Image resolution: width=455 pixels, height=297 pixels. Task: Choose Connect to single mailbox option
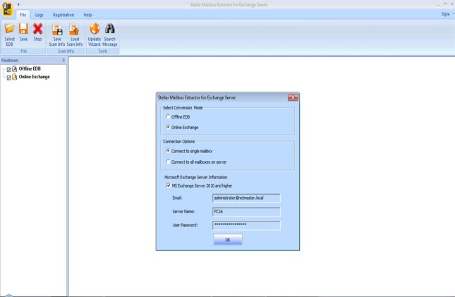coord(168,151)
